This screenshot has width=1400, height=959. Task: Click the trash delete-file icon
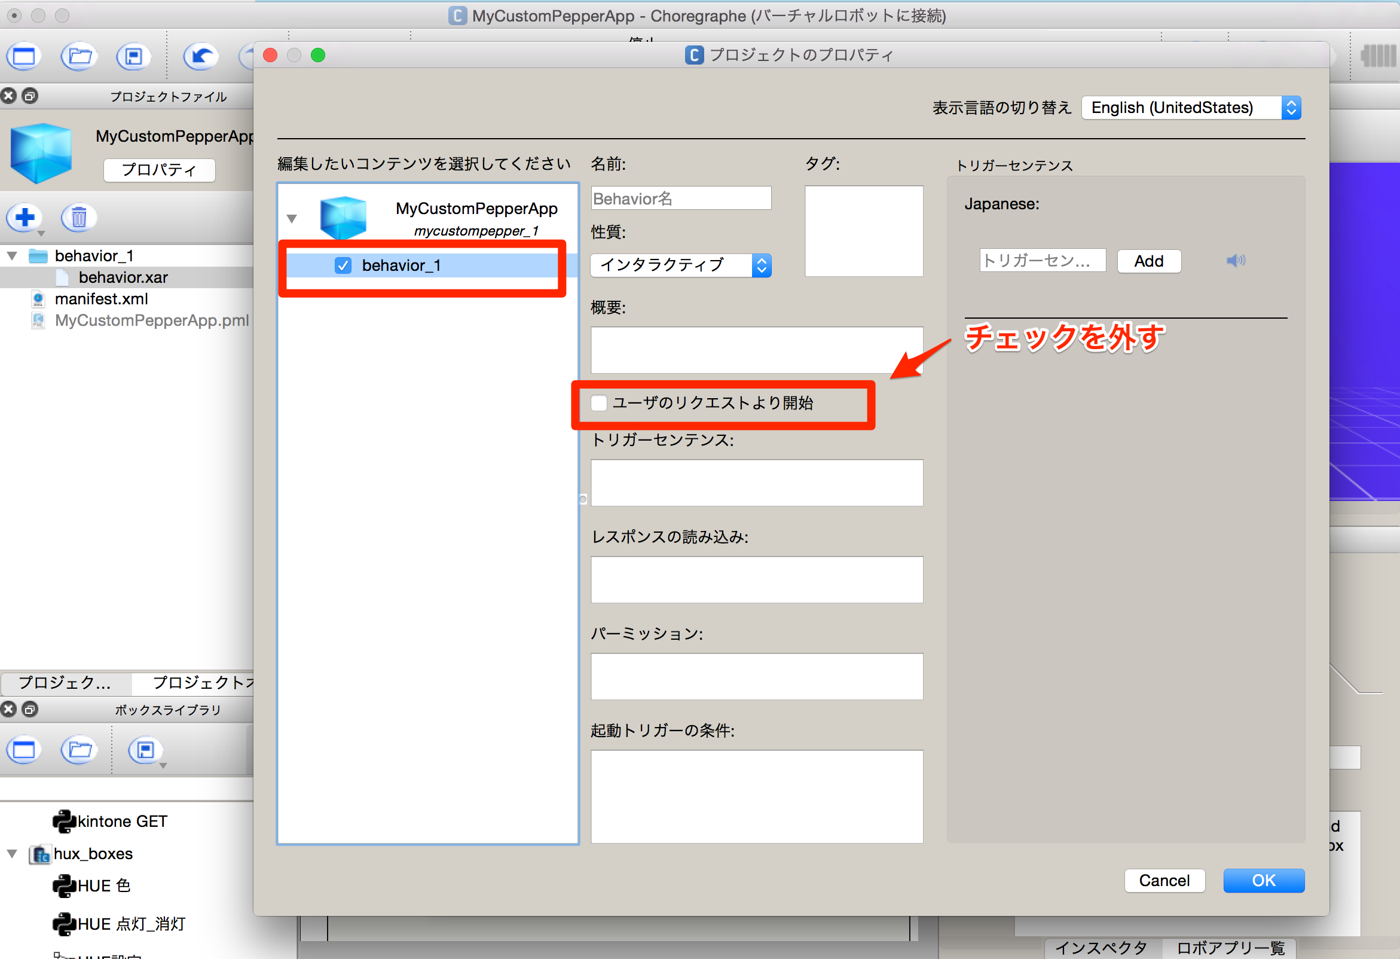click(79, 217)
